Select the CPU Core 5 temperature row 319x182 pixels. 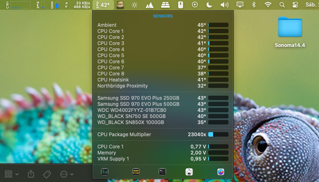coord(163,56)
